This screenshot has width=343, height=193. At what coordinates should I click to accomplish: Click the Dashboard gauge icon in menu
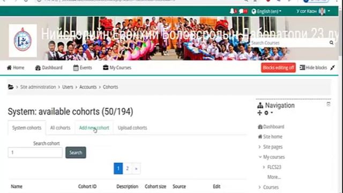(x=38, y=68)
